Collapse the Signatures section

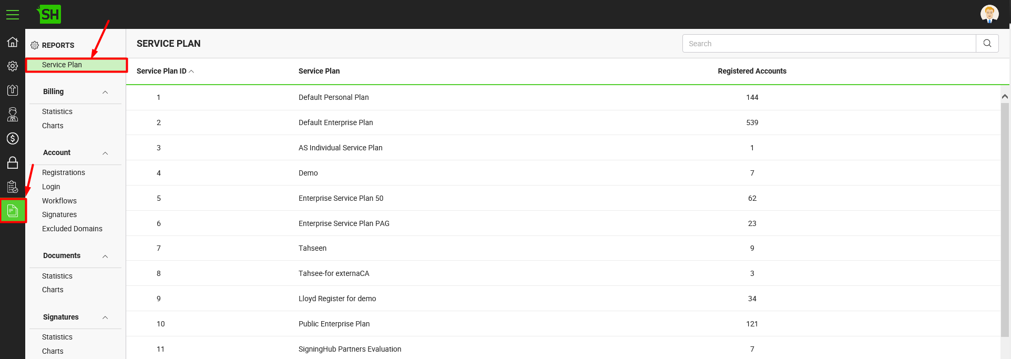(105, 317)
